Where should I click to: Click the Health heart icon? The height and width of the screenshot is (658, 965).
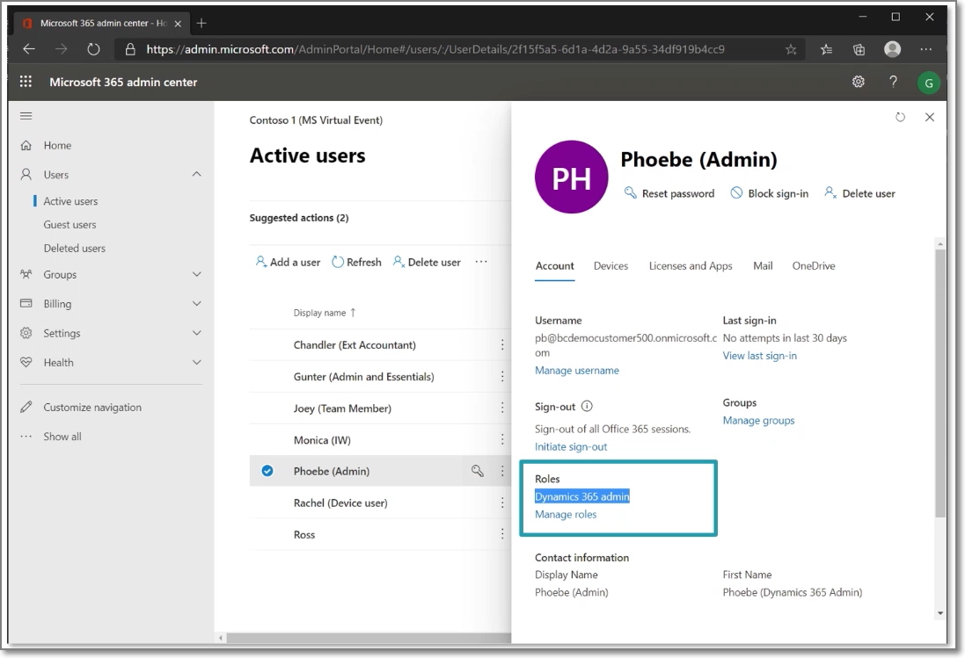click(26, 363)
